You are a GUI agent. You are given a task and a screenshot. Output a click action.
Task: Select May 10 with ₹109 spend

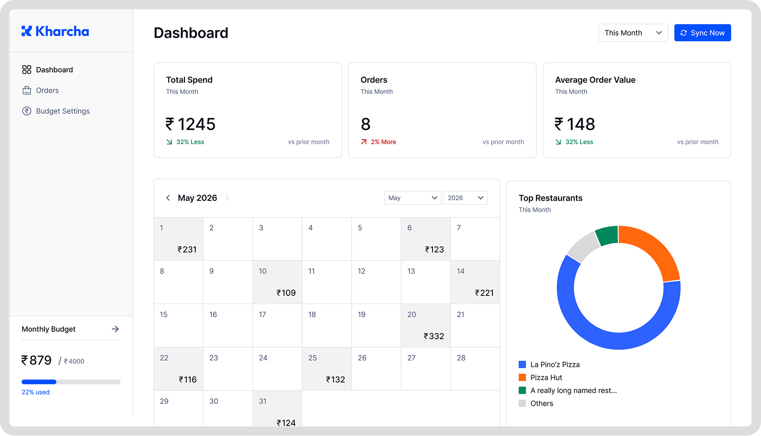click(x=277, y=282)
